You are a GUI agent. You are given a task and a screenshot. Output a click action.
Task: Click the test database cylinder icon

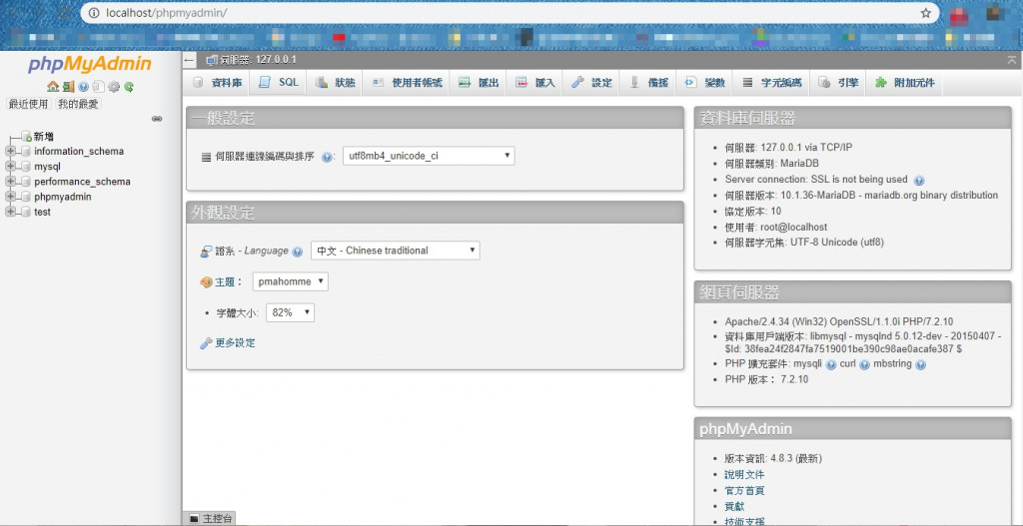pos(25,212)
